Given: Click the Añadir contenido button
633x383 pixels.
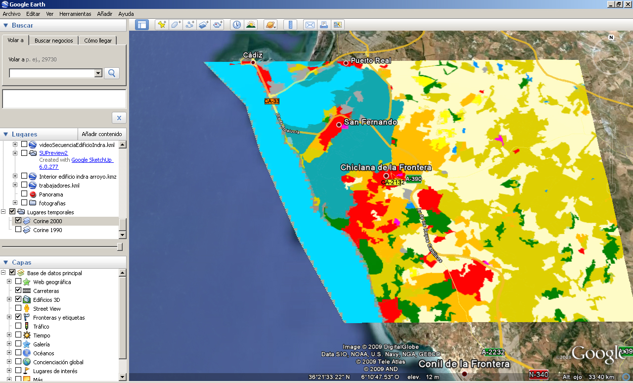Looking at the screenshot, I should pyautogui.click(x=101, y=134).
